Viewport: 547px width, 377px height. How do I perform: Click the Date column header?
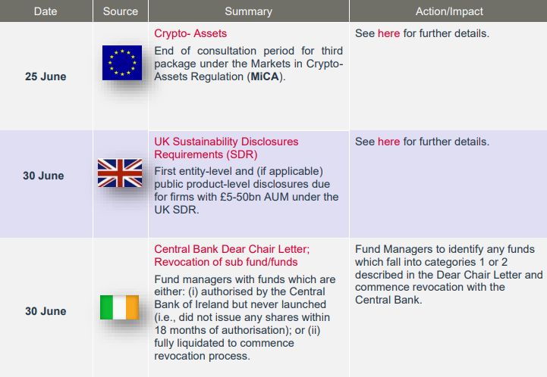47,11
